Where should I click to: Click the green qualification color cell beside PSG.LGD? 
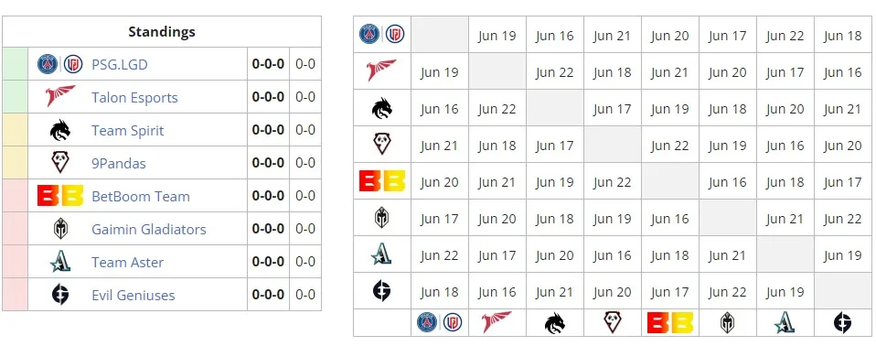15,64
